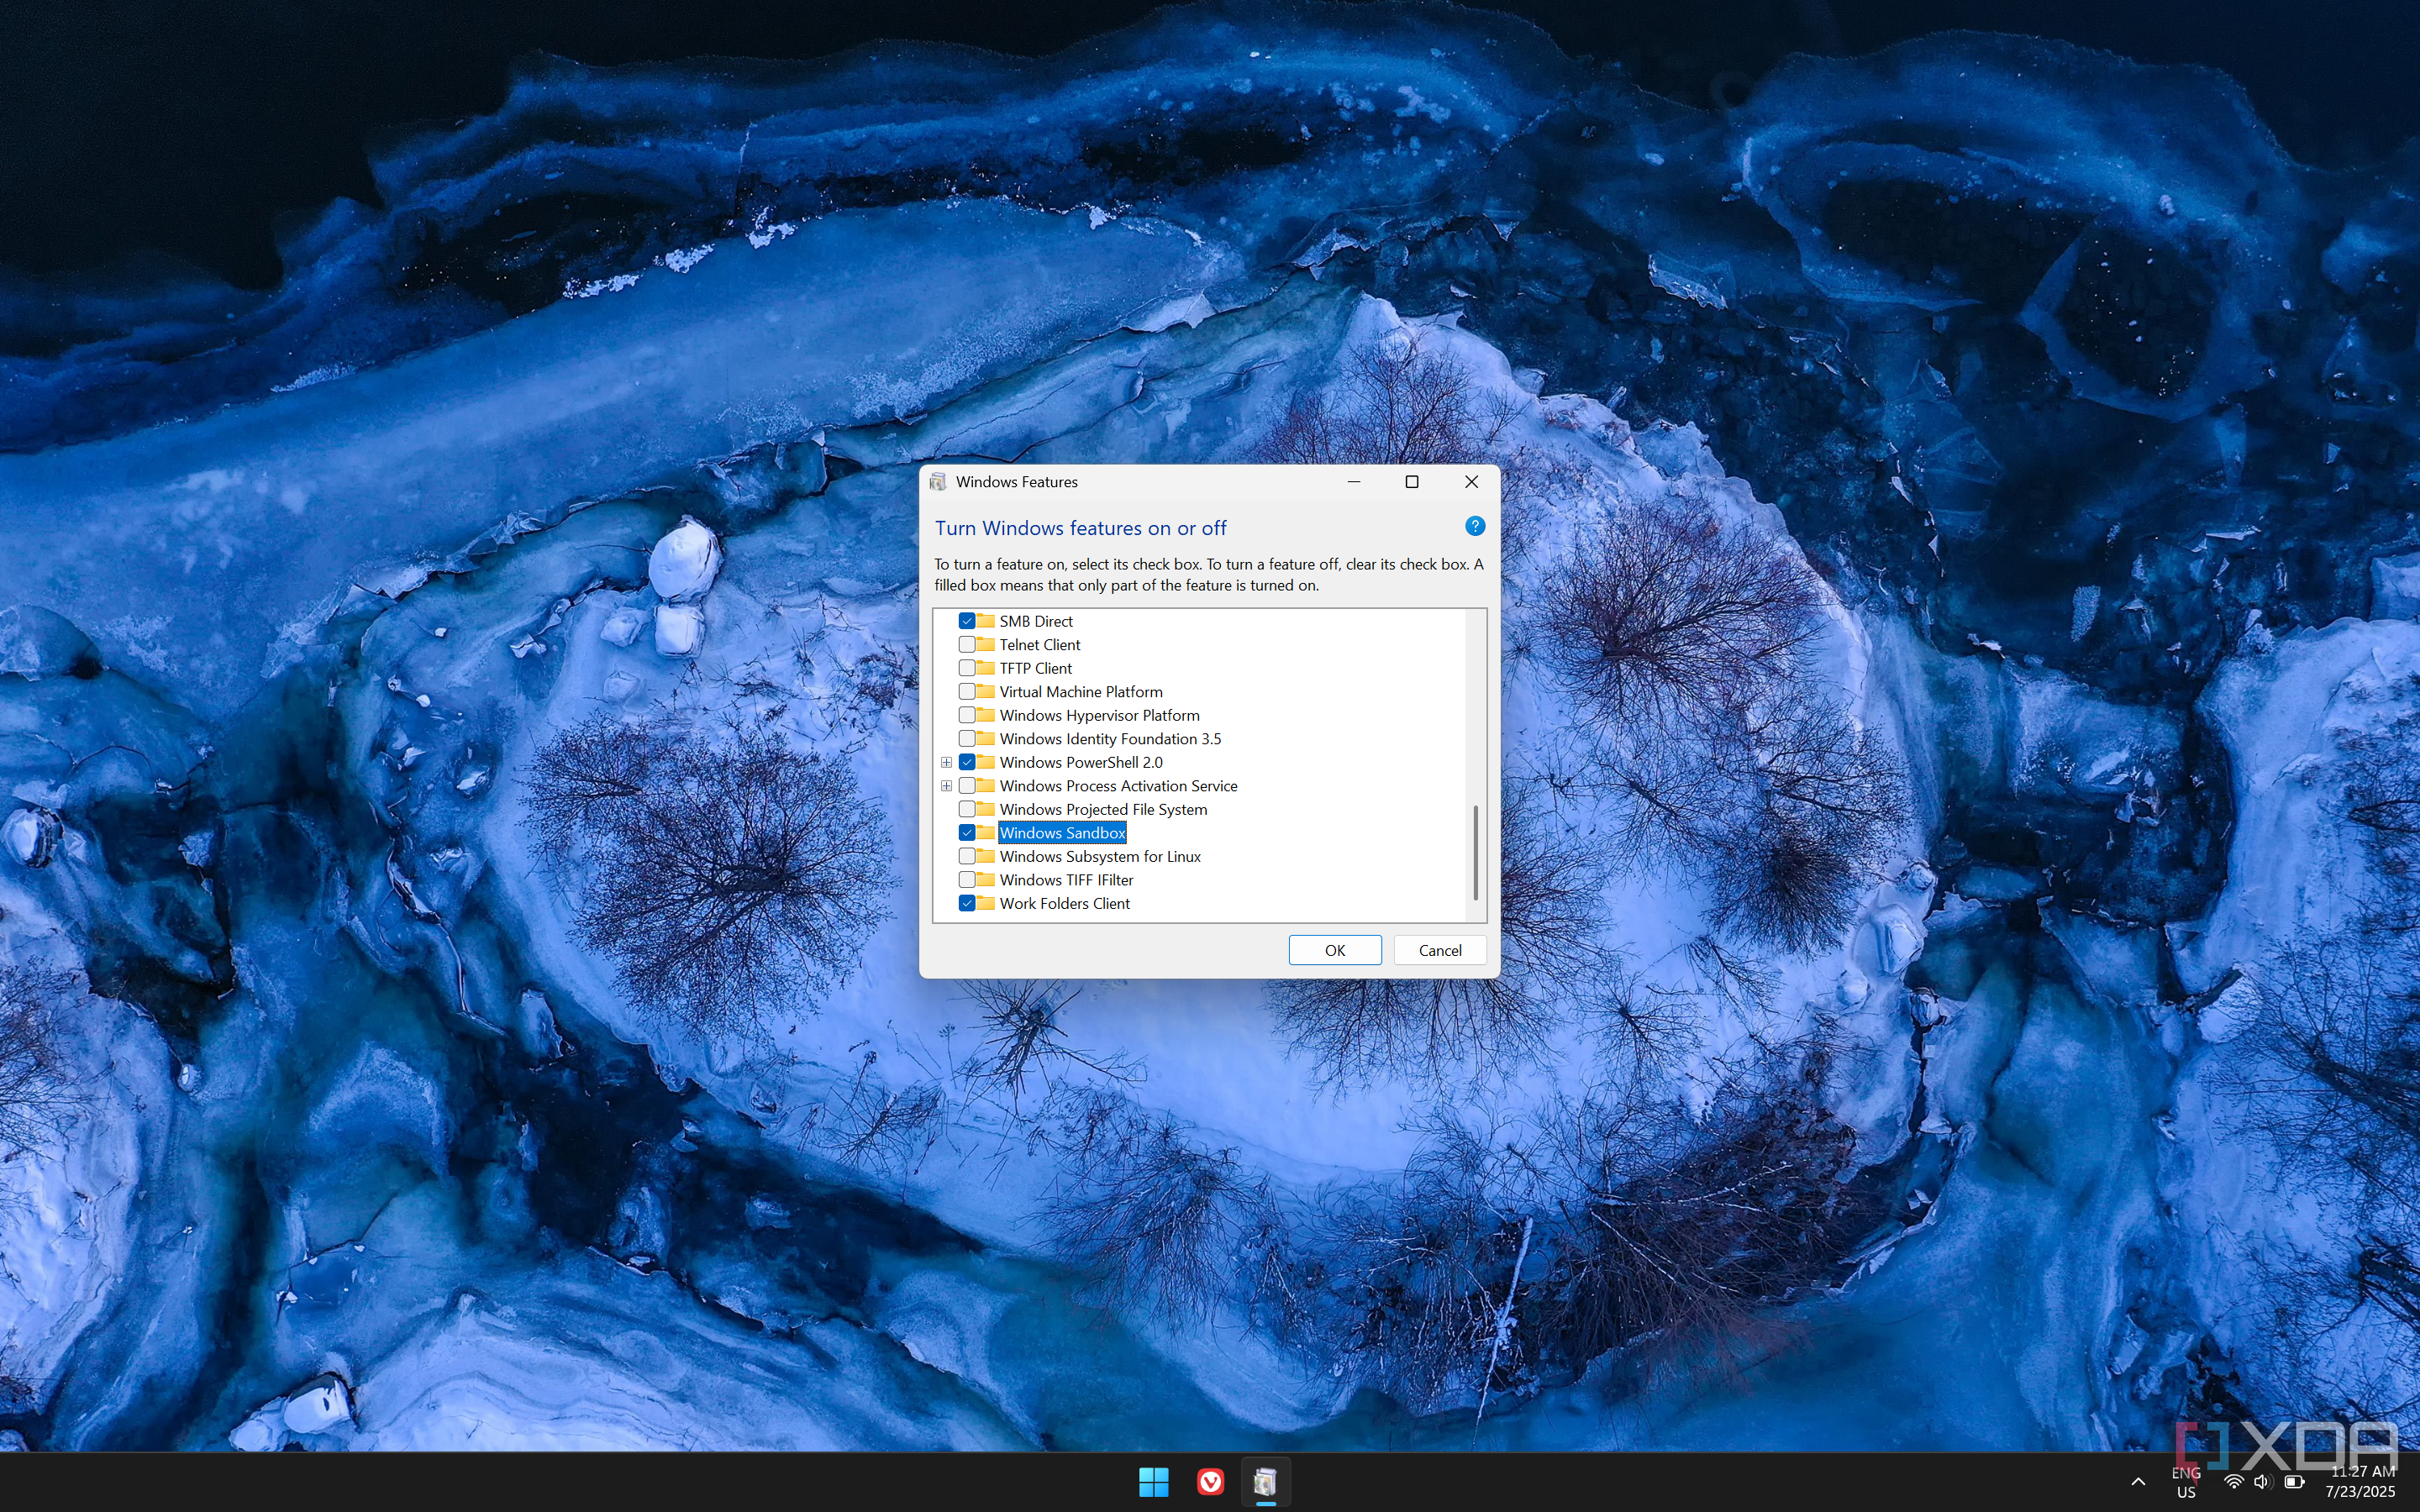Click the Windows Features title bar icon

[938, 482]
